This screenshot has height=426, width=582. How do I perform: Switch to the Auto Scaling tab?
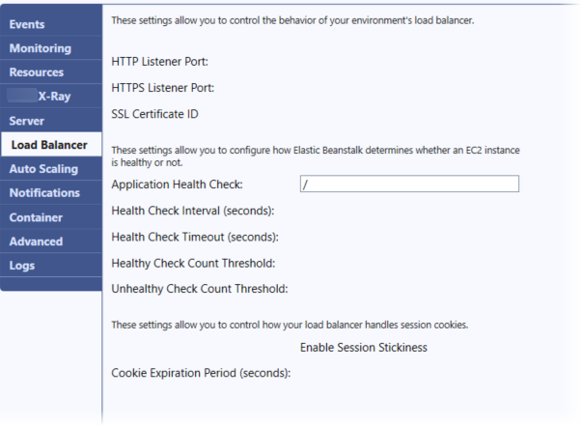[44, 169]
